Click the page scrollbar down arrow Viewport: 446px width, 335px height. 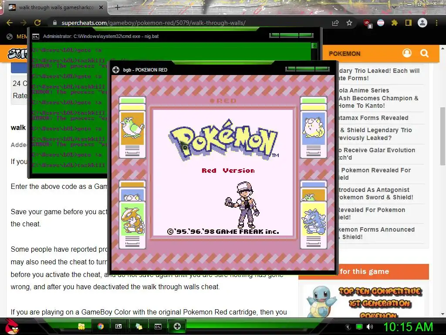click(443, 314)
